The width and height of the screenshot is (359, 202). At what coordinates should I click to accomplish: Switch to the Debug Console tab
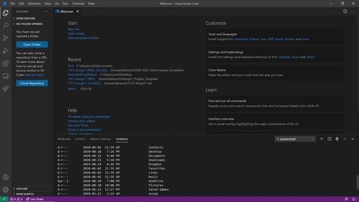[x=100, y=139]
